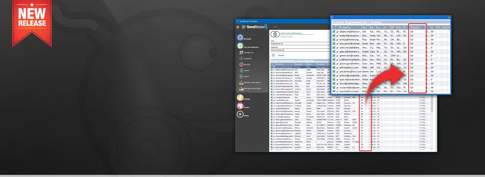Sort by E-mail column in Country preview
This screenshot has height=177, width=485.
[x=350, y=27]
